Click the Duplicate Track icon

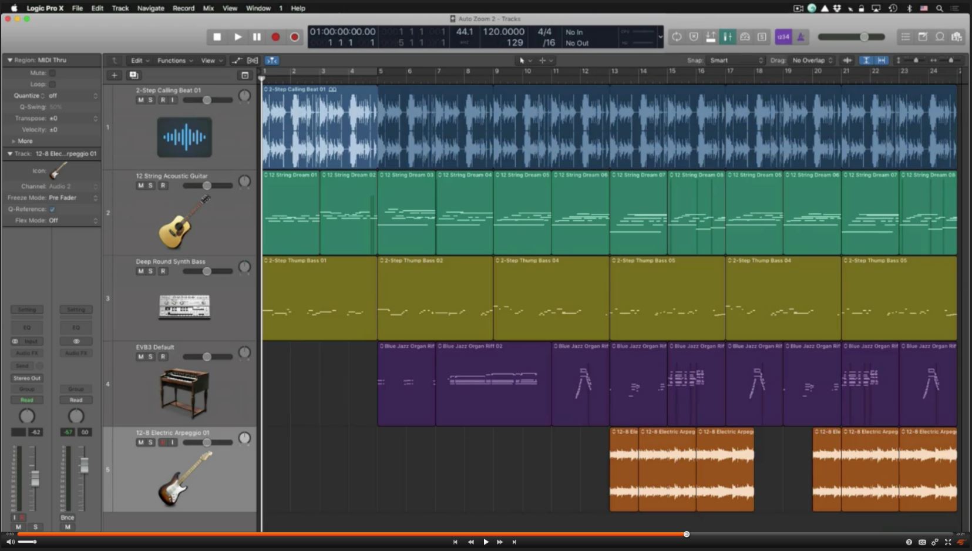click(x=133, y=75)
